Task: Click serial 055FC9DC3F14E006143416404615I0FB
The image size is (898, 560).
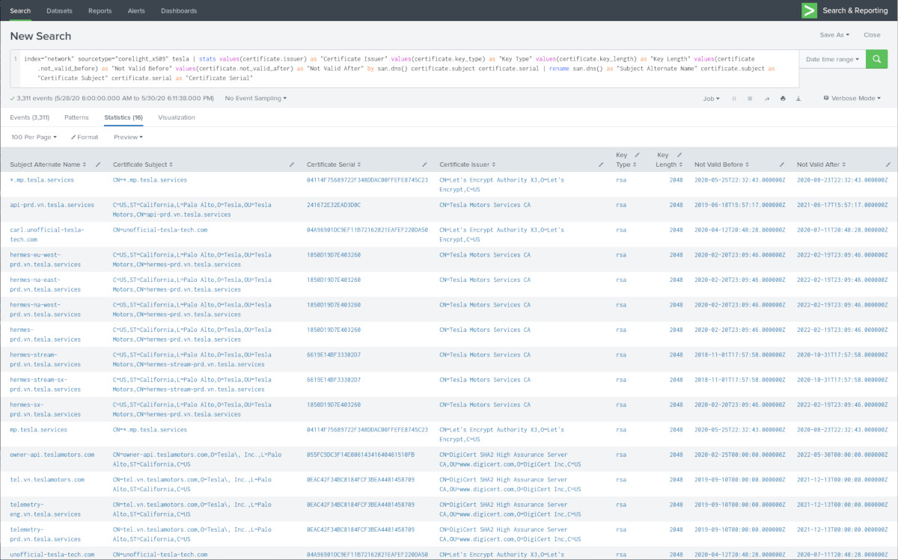Action: click(x=361, y=455)
